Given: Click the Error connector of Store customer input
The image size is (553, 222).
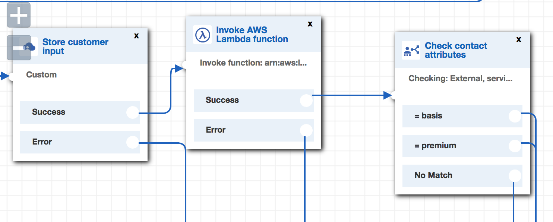Looking at the screenshot, I should [133, 142].
